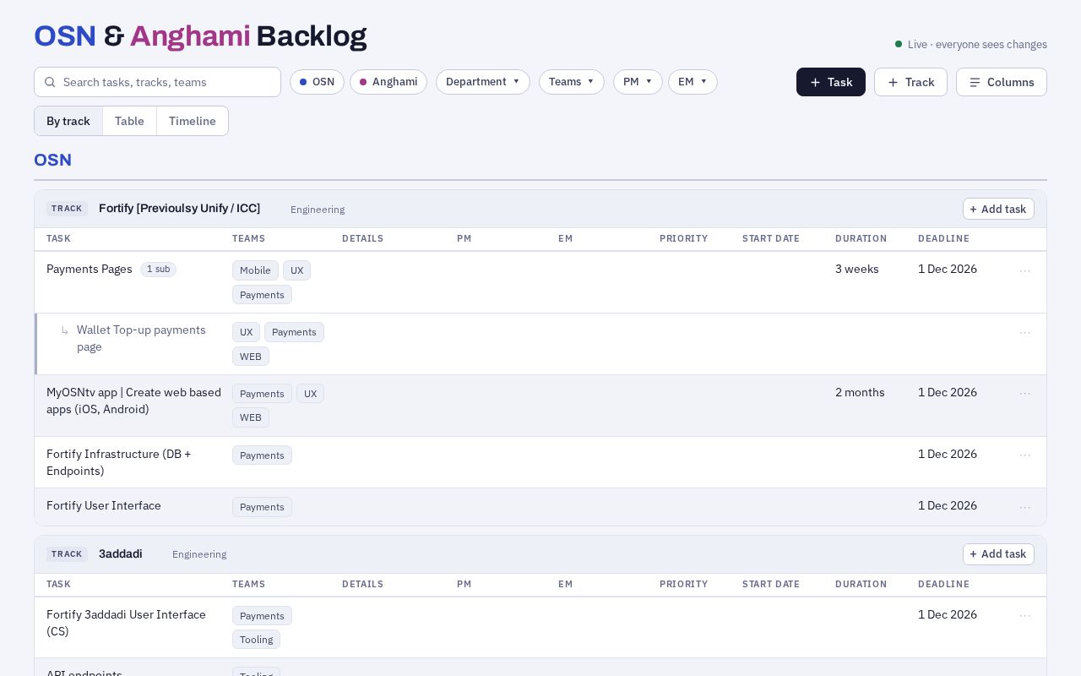Open the EM filter dropdown
Viewport: 1081px width, 676px height.
(x=693, y=82)
